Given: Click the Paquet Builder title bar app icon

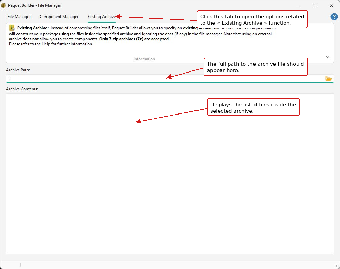Looking at the screenshot, I should [x=4, y=6].
